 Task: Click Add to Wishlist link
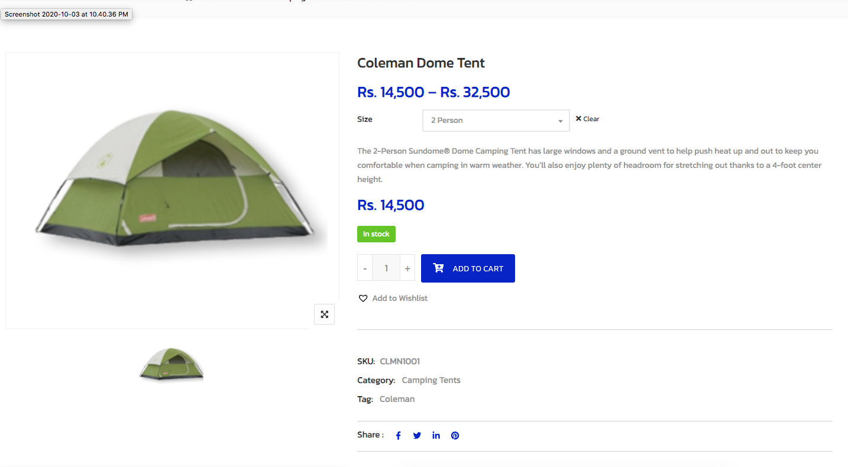pos(400,299)
